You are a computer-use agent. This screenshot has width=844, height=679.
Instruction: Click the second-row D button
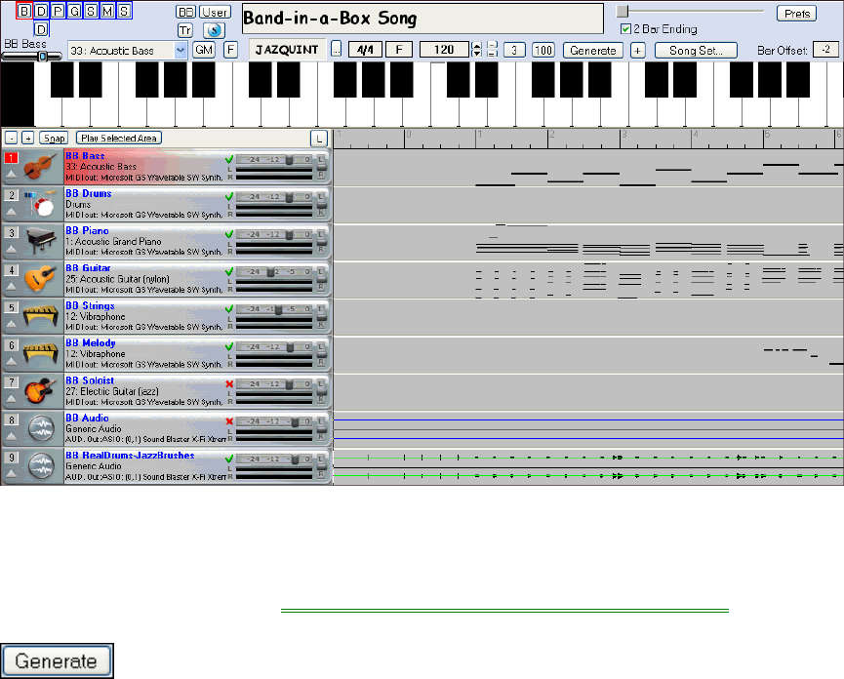click(41, 29)
